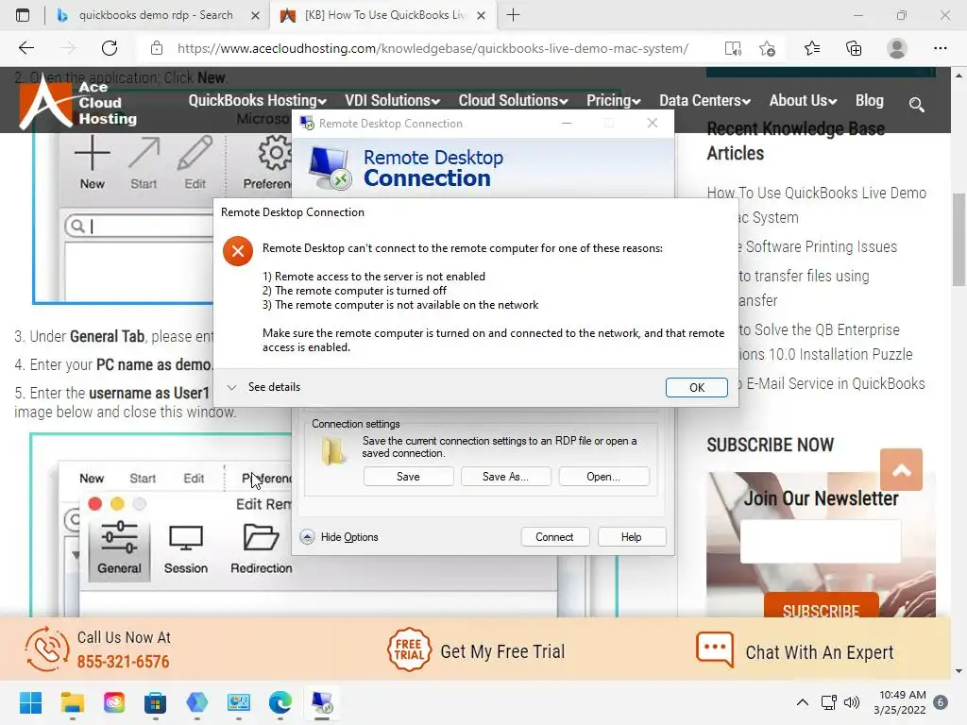The image size is (967, 725).
Task: Close the quickbooks demo rdp Search tab
Action: (x=255, y=16)
